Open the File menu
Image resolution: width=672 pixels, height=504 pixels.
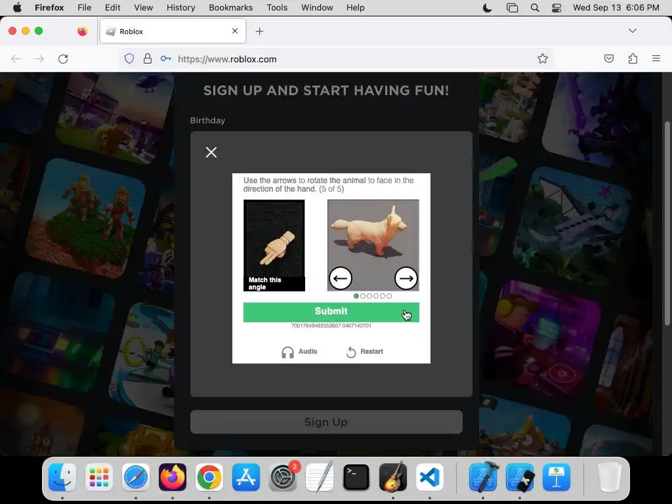[85, 8]
